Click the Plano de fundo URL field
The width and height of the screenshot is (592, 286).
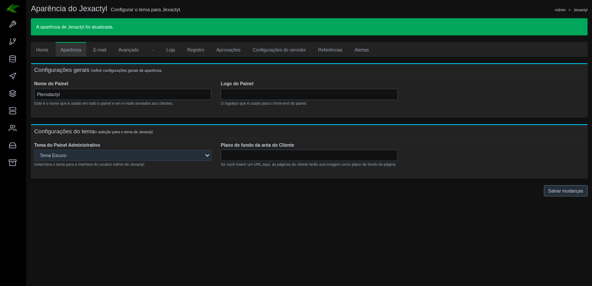pos(309,155)
